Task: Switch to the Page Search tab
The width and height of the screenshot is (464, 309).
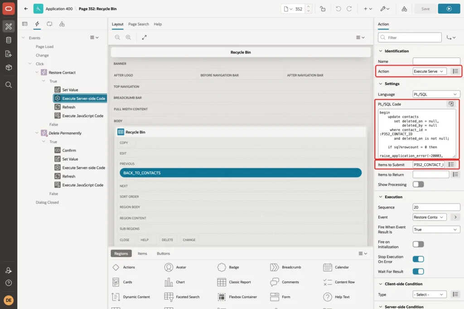Action: 139,24
